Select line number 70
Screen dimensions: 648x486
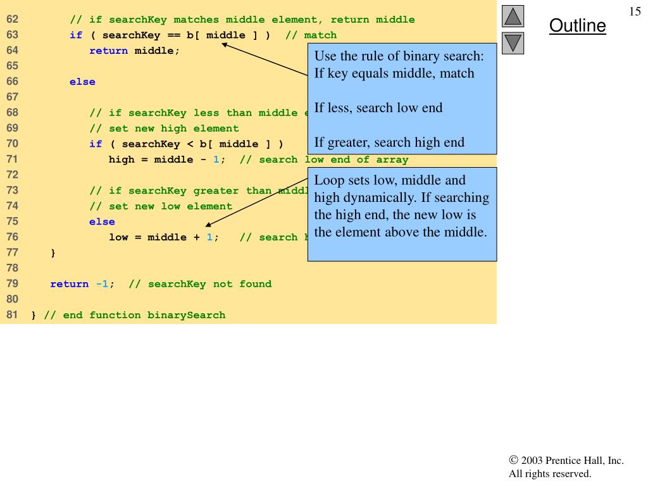pos(13,144)
